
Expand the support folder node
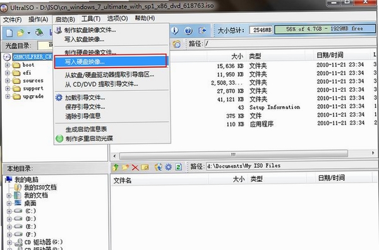[x=8, y=88]
